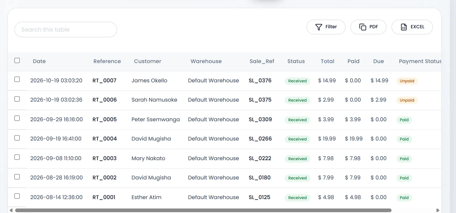The height and width of the screenshot is (213, 456).
Task: Click the scrollbar left arrow
Action: click(x=11, y=210)
